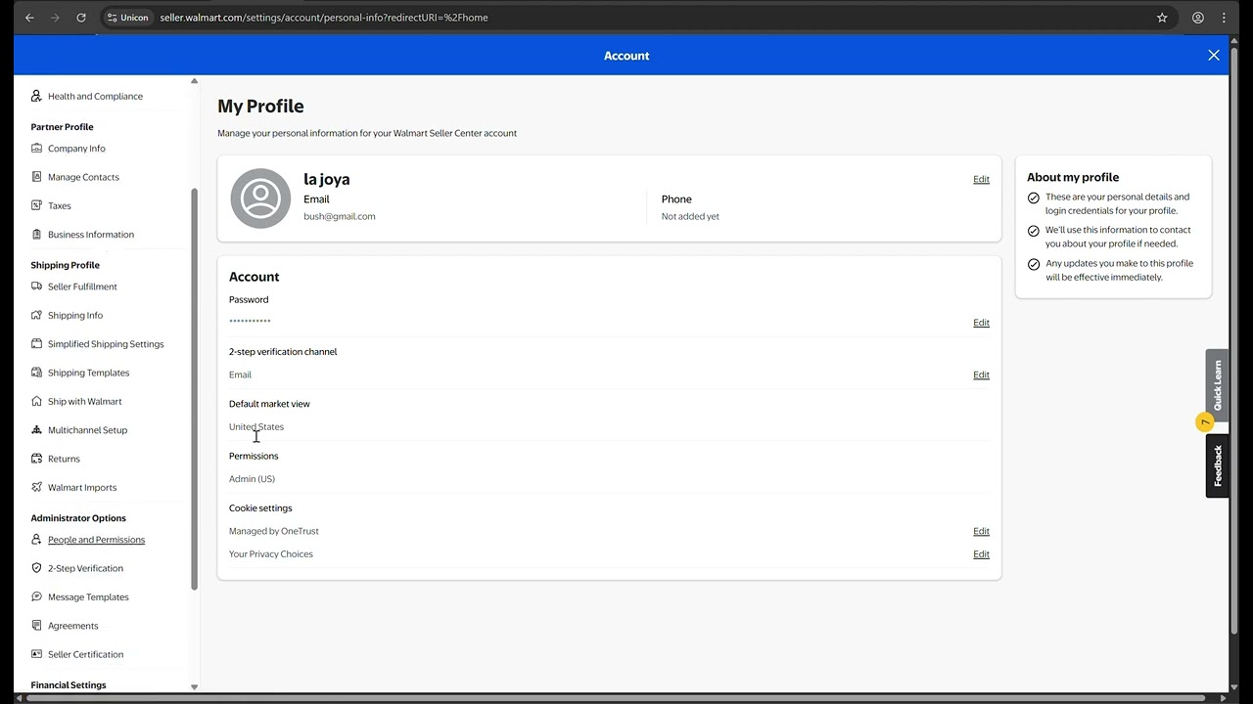Click the Shipping Templates icon
The width and height of the screenshot is (1253, 704).
37,373
